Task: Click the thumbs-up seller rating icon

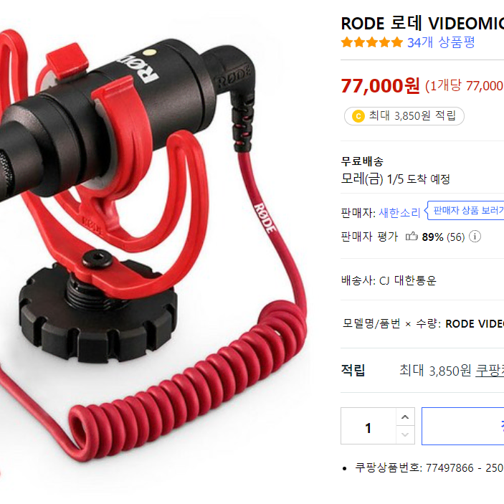Action: [x=412, y=237]
